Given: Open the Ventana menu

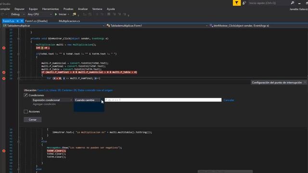Looking at the screenshot, I should coord(97,9).
